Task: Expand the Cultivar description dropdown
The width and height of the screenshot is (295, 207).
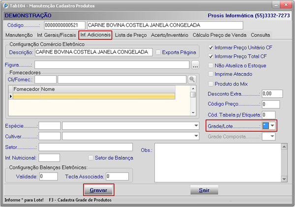Action: [196, 136]
